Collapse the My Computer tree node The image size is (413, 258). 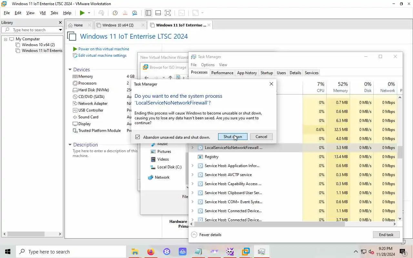pyautogui.click(x=5, y=39)
